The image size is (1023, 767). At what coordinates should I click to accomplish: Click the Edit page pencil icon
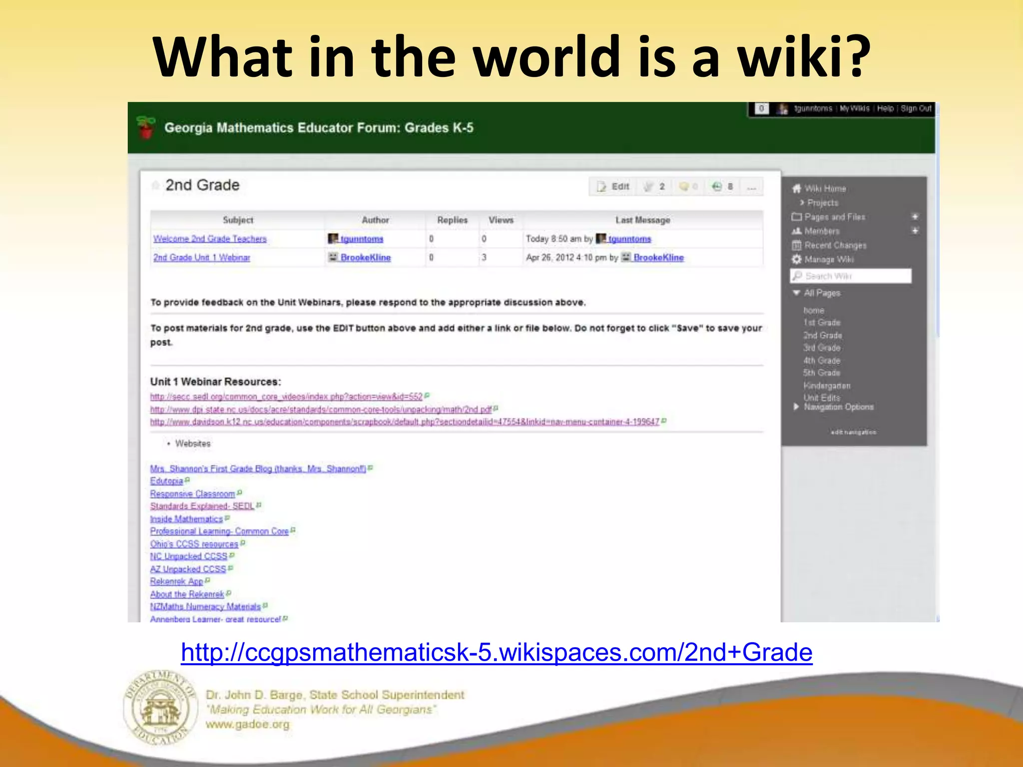coord(602,187)
